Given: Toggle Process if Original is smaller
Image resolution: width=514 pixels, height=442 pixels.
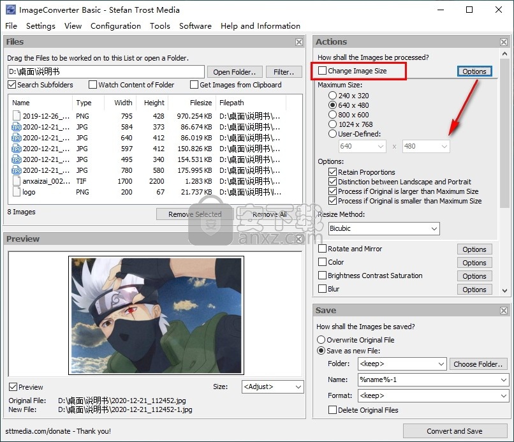Looking at the screenshot, I should 332,201.
